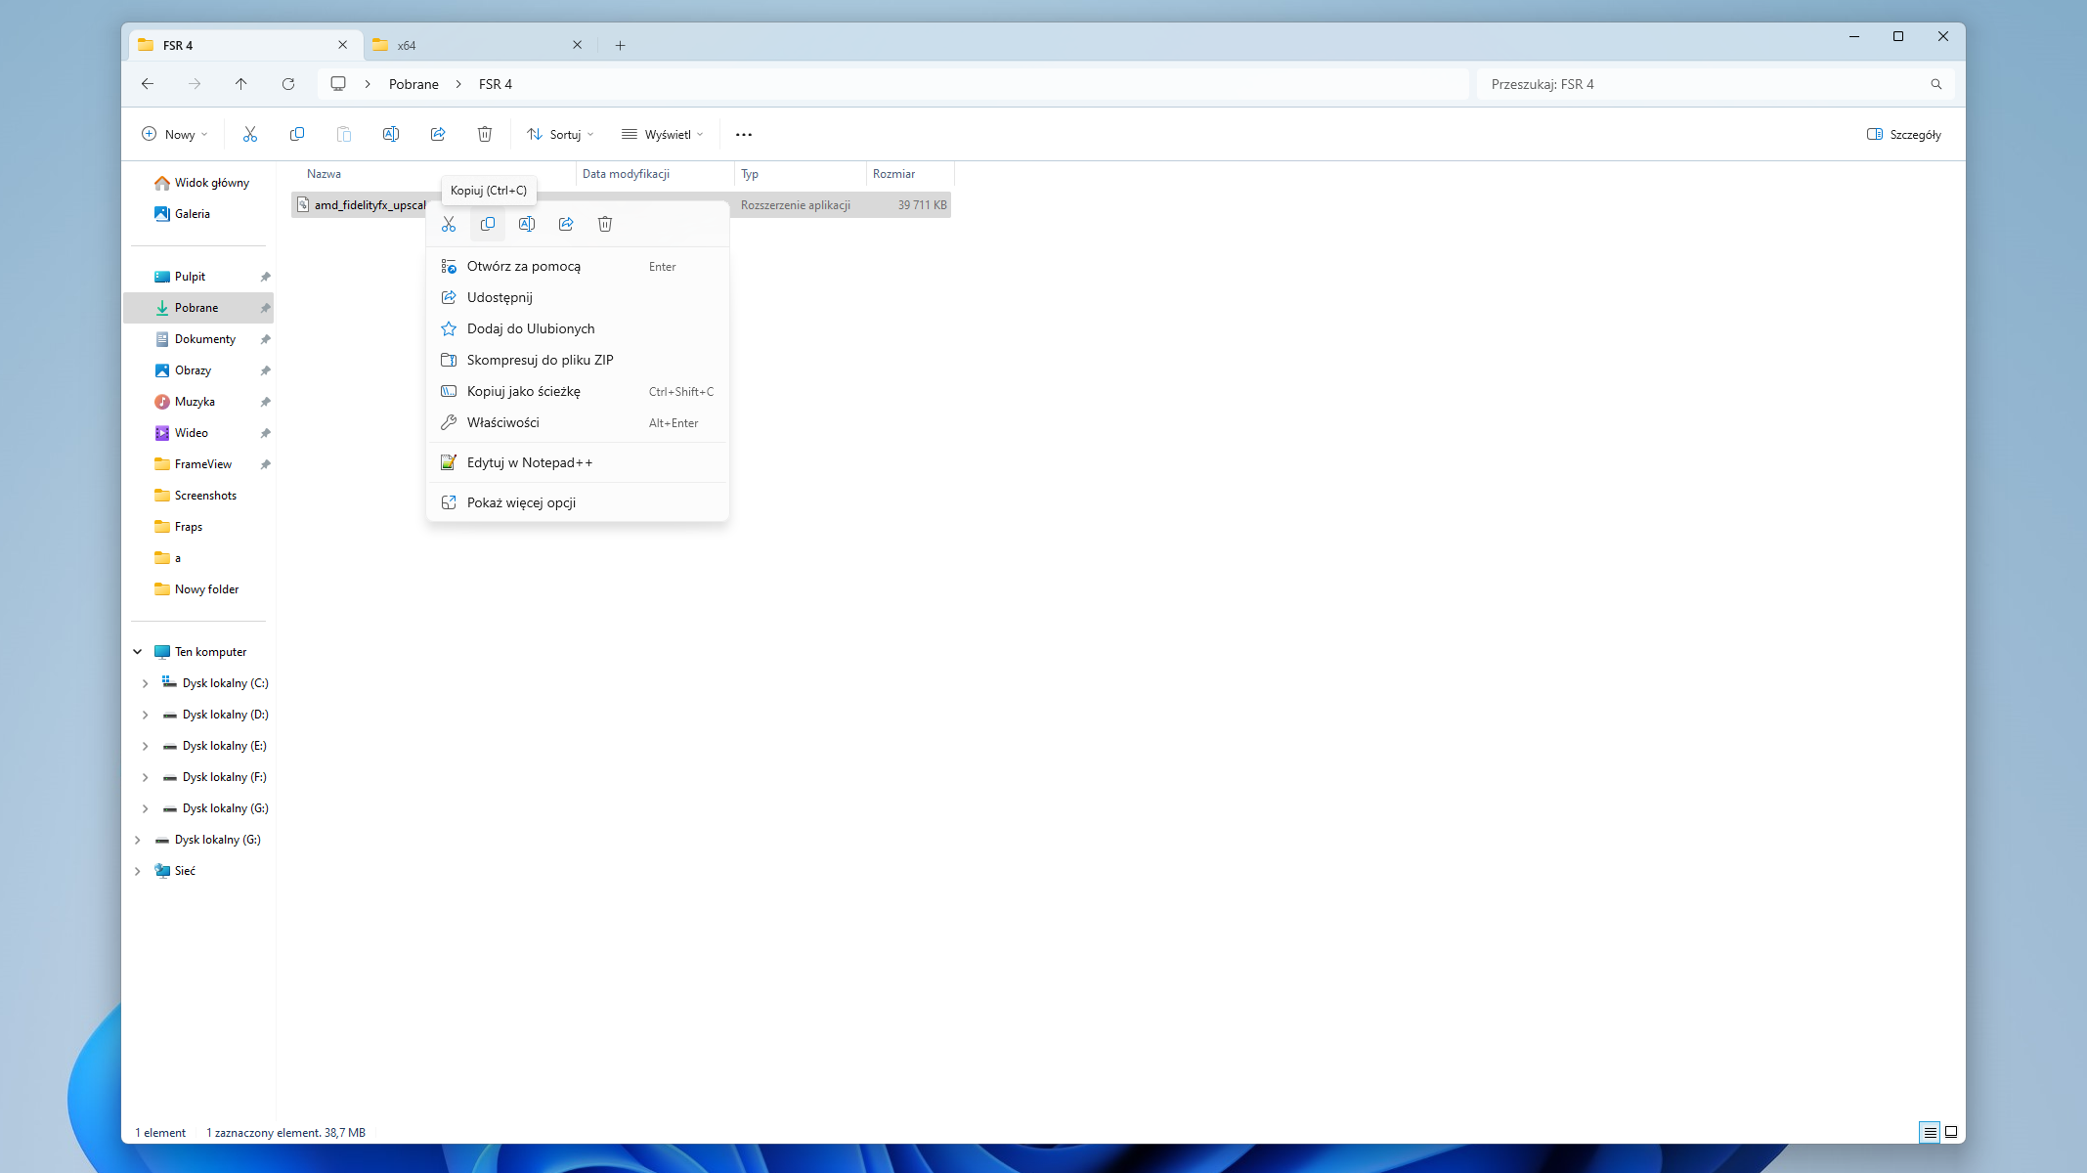Expand Dysk lokalny (E:) node

[146, 746]
